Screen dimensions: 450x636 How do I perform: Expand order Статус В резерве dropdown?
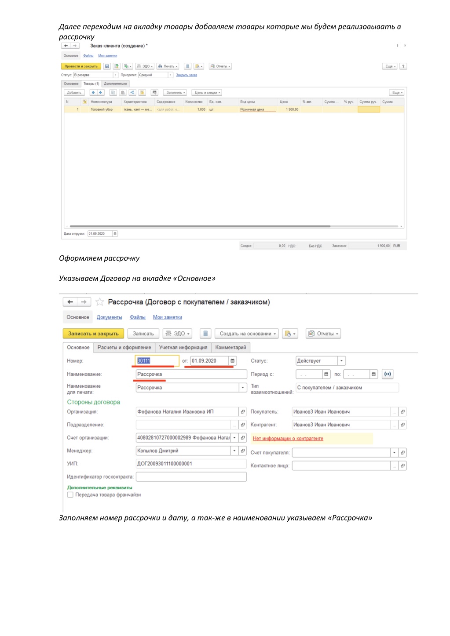[116, 75]
